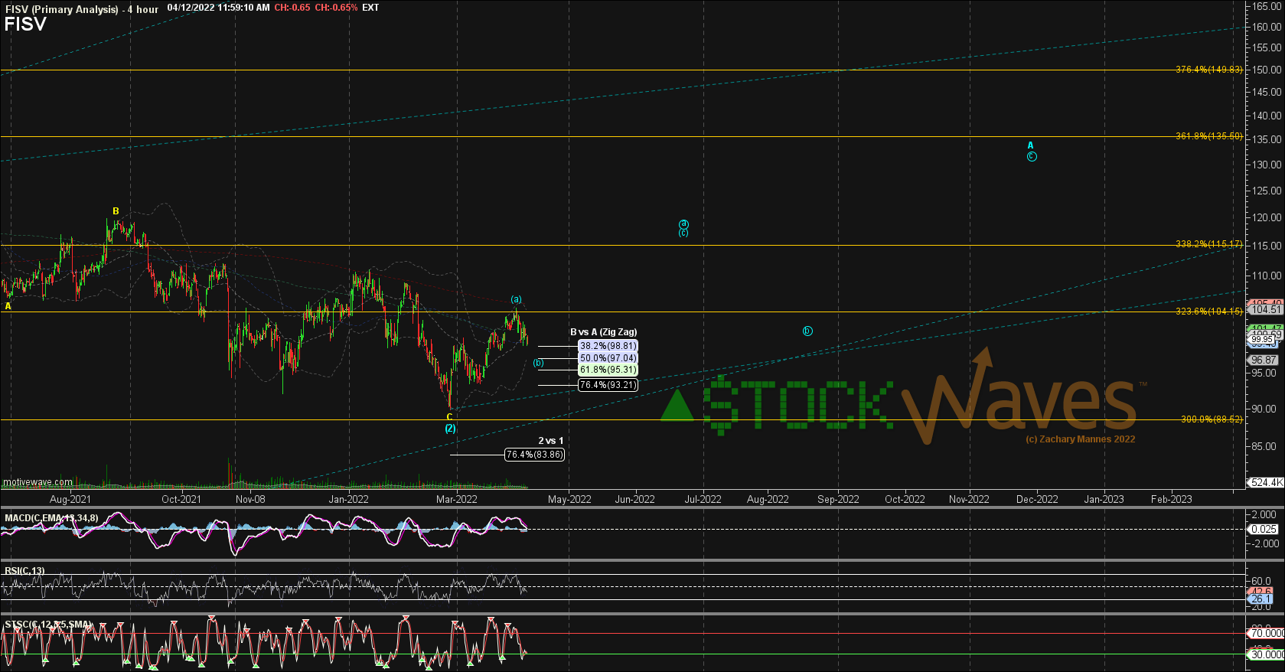Click the cyan A label near Dec-2022
1285x672 pixels.
click(1030, 145)
